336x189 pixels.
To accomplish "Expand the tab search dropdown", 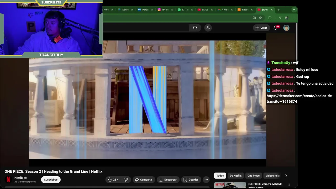I will pos(294,10).
